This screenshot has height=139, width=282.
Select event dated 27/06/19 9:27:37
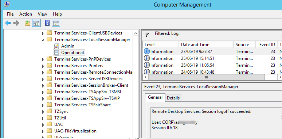point(212,52)
